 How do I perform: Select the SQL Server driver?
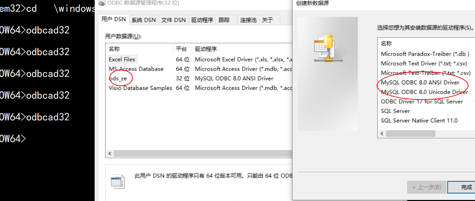[x=395, y=111]
